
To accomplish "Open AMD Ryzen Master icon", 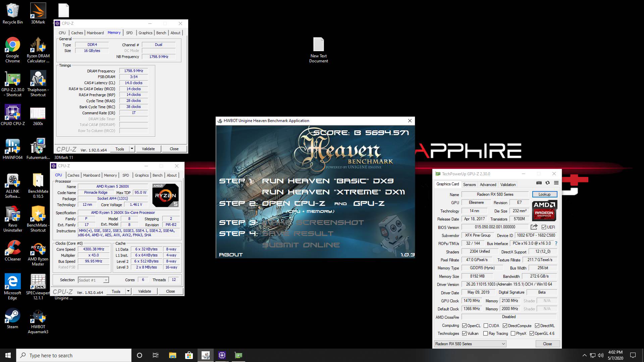I will click(x=38, y=253).
